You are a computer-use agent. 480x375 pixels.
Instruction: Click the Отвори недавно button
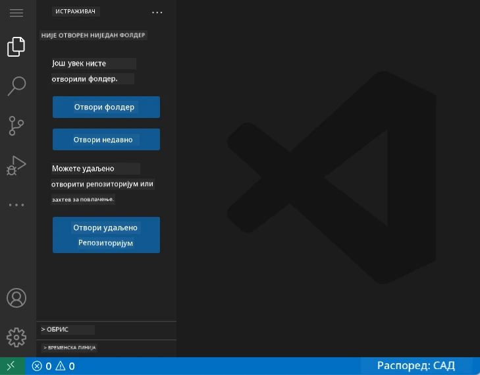point(106,140)
